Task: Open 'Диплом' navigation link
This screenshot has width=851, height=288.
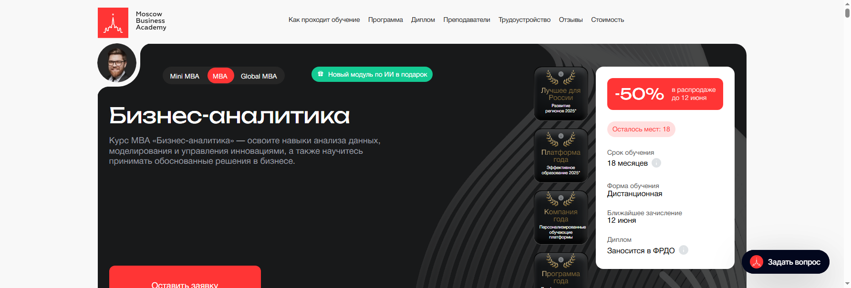Action: 423,20
